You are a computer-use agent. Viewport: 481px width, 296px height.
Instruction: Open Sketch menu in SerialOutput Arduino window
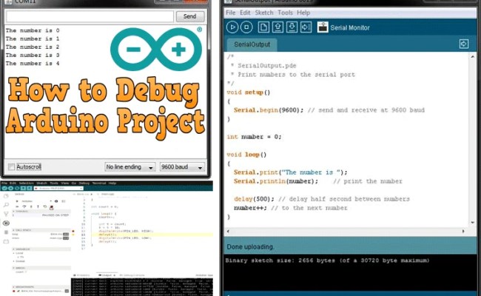point(264,13)
